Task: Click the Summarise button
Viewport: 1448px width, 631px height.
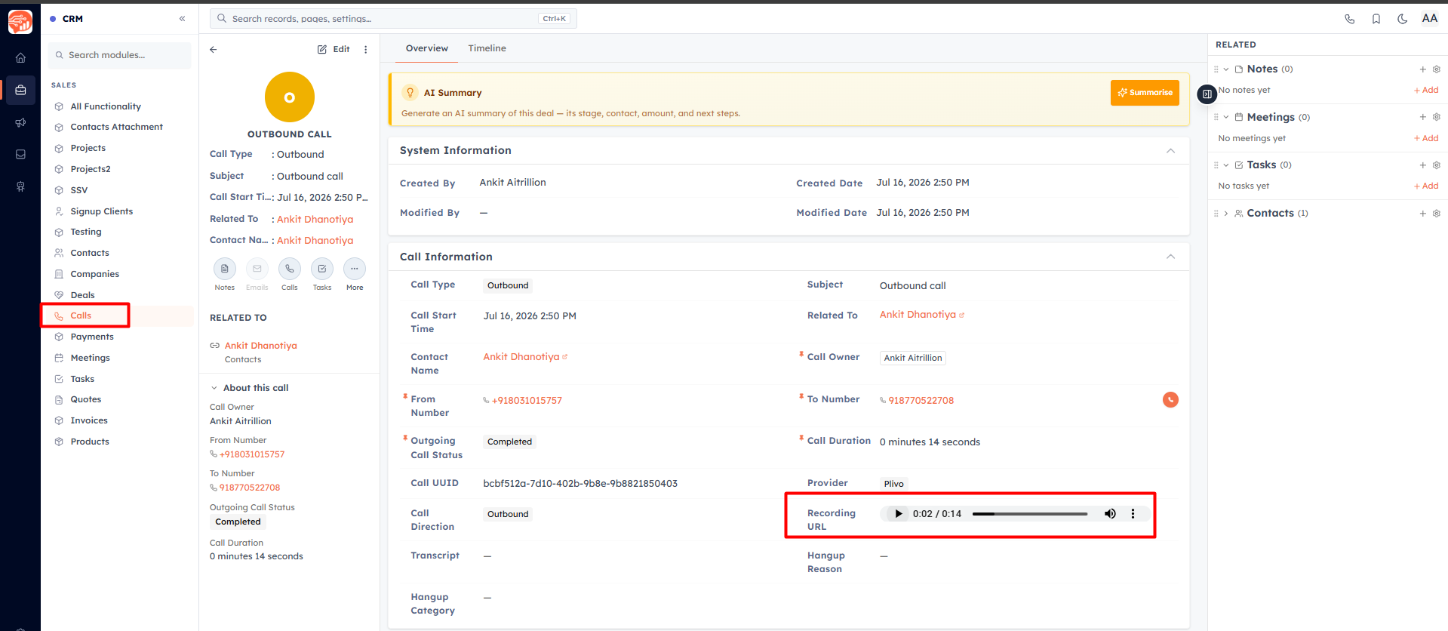Action: 1145,93
